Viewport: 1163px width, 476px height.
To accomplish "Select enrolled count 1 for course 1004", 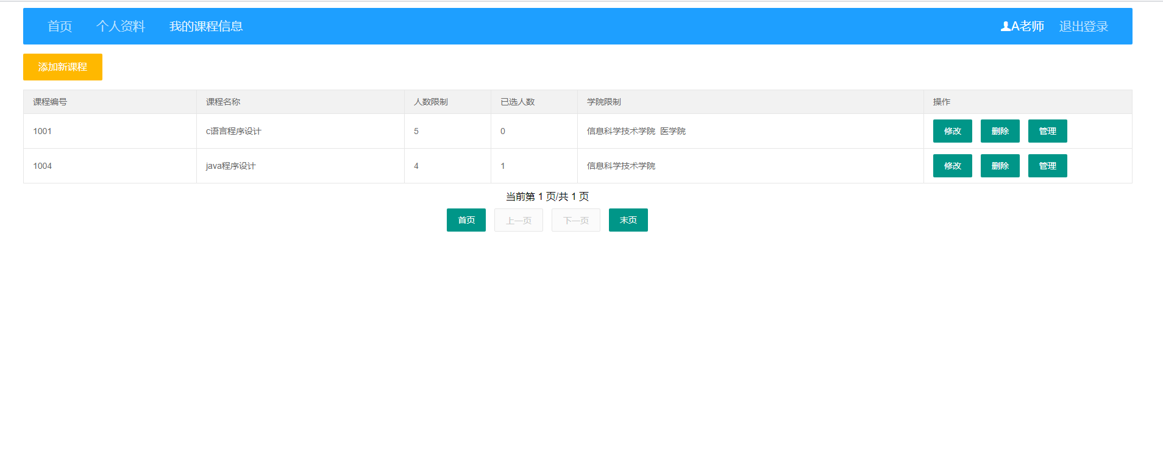I will pos(503,166).
